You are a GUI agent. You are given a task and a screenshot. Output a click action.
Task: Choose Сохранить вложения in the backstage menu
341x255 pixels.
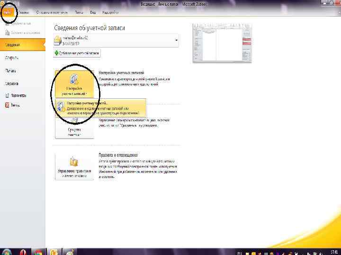tap(23, 33)
